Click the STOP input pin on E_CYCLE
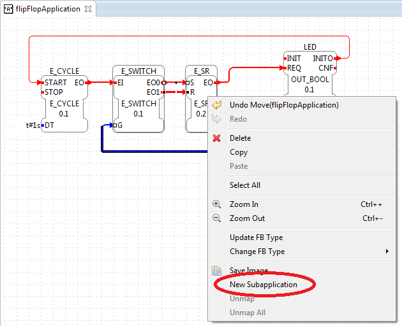 54,92
